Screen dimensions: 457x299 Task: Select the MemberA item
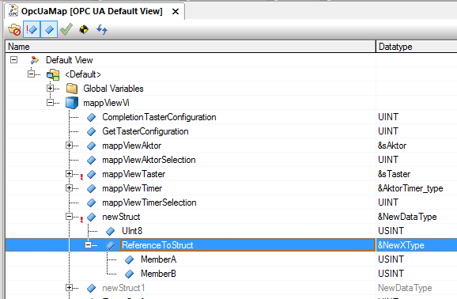158,259
